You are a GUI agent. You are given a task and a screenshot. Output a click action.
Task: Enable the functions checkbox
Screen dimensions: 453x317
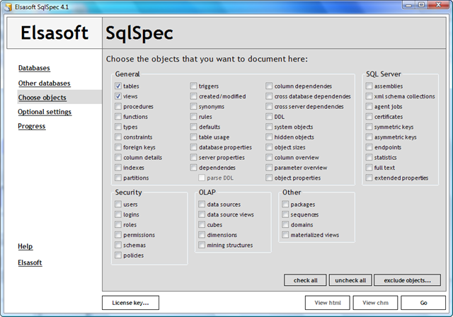point(118,116)
